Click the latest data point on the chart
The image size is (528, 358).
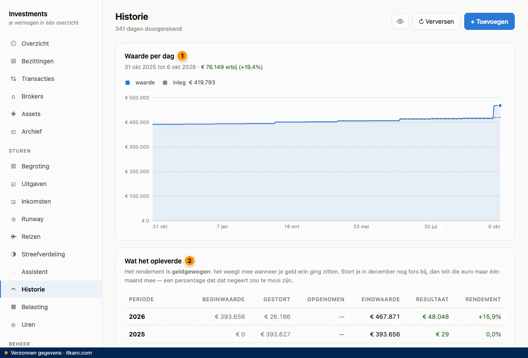tap(500, 106)
